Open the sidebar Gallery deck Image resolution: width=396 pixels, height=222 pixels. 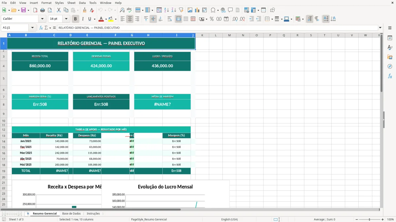click(390, 57)
